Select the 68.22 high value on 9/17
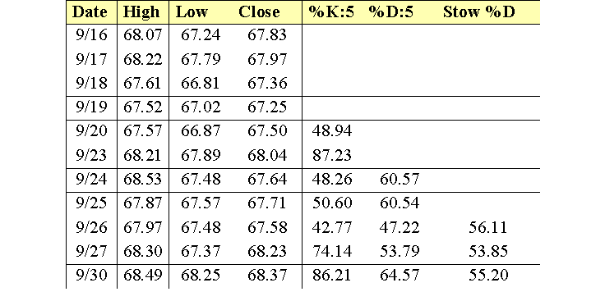605x301 pixels. click(x=143, y=59)
